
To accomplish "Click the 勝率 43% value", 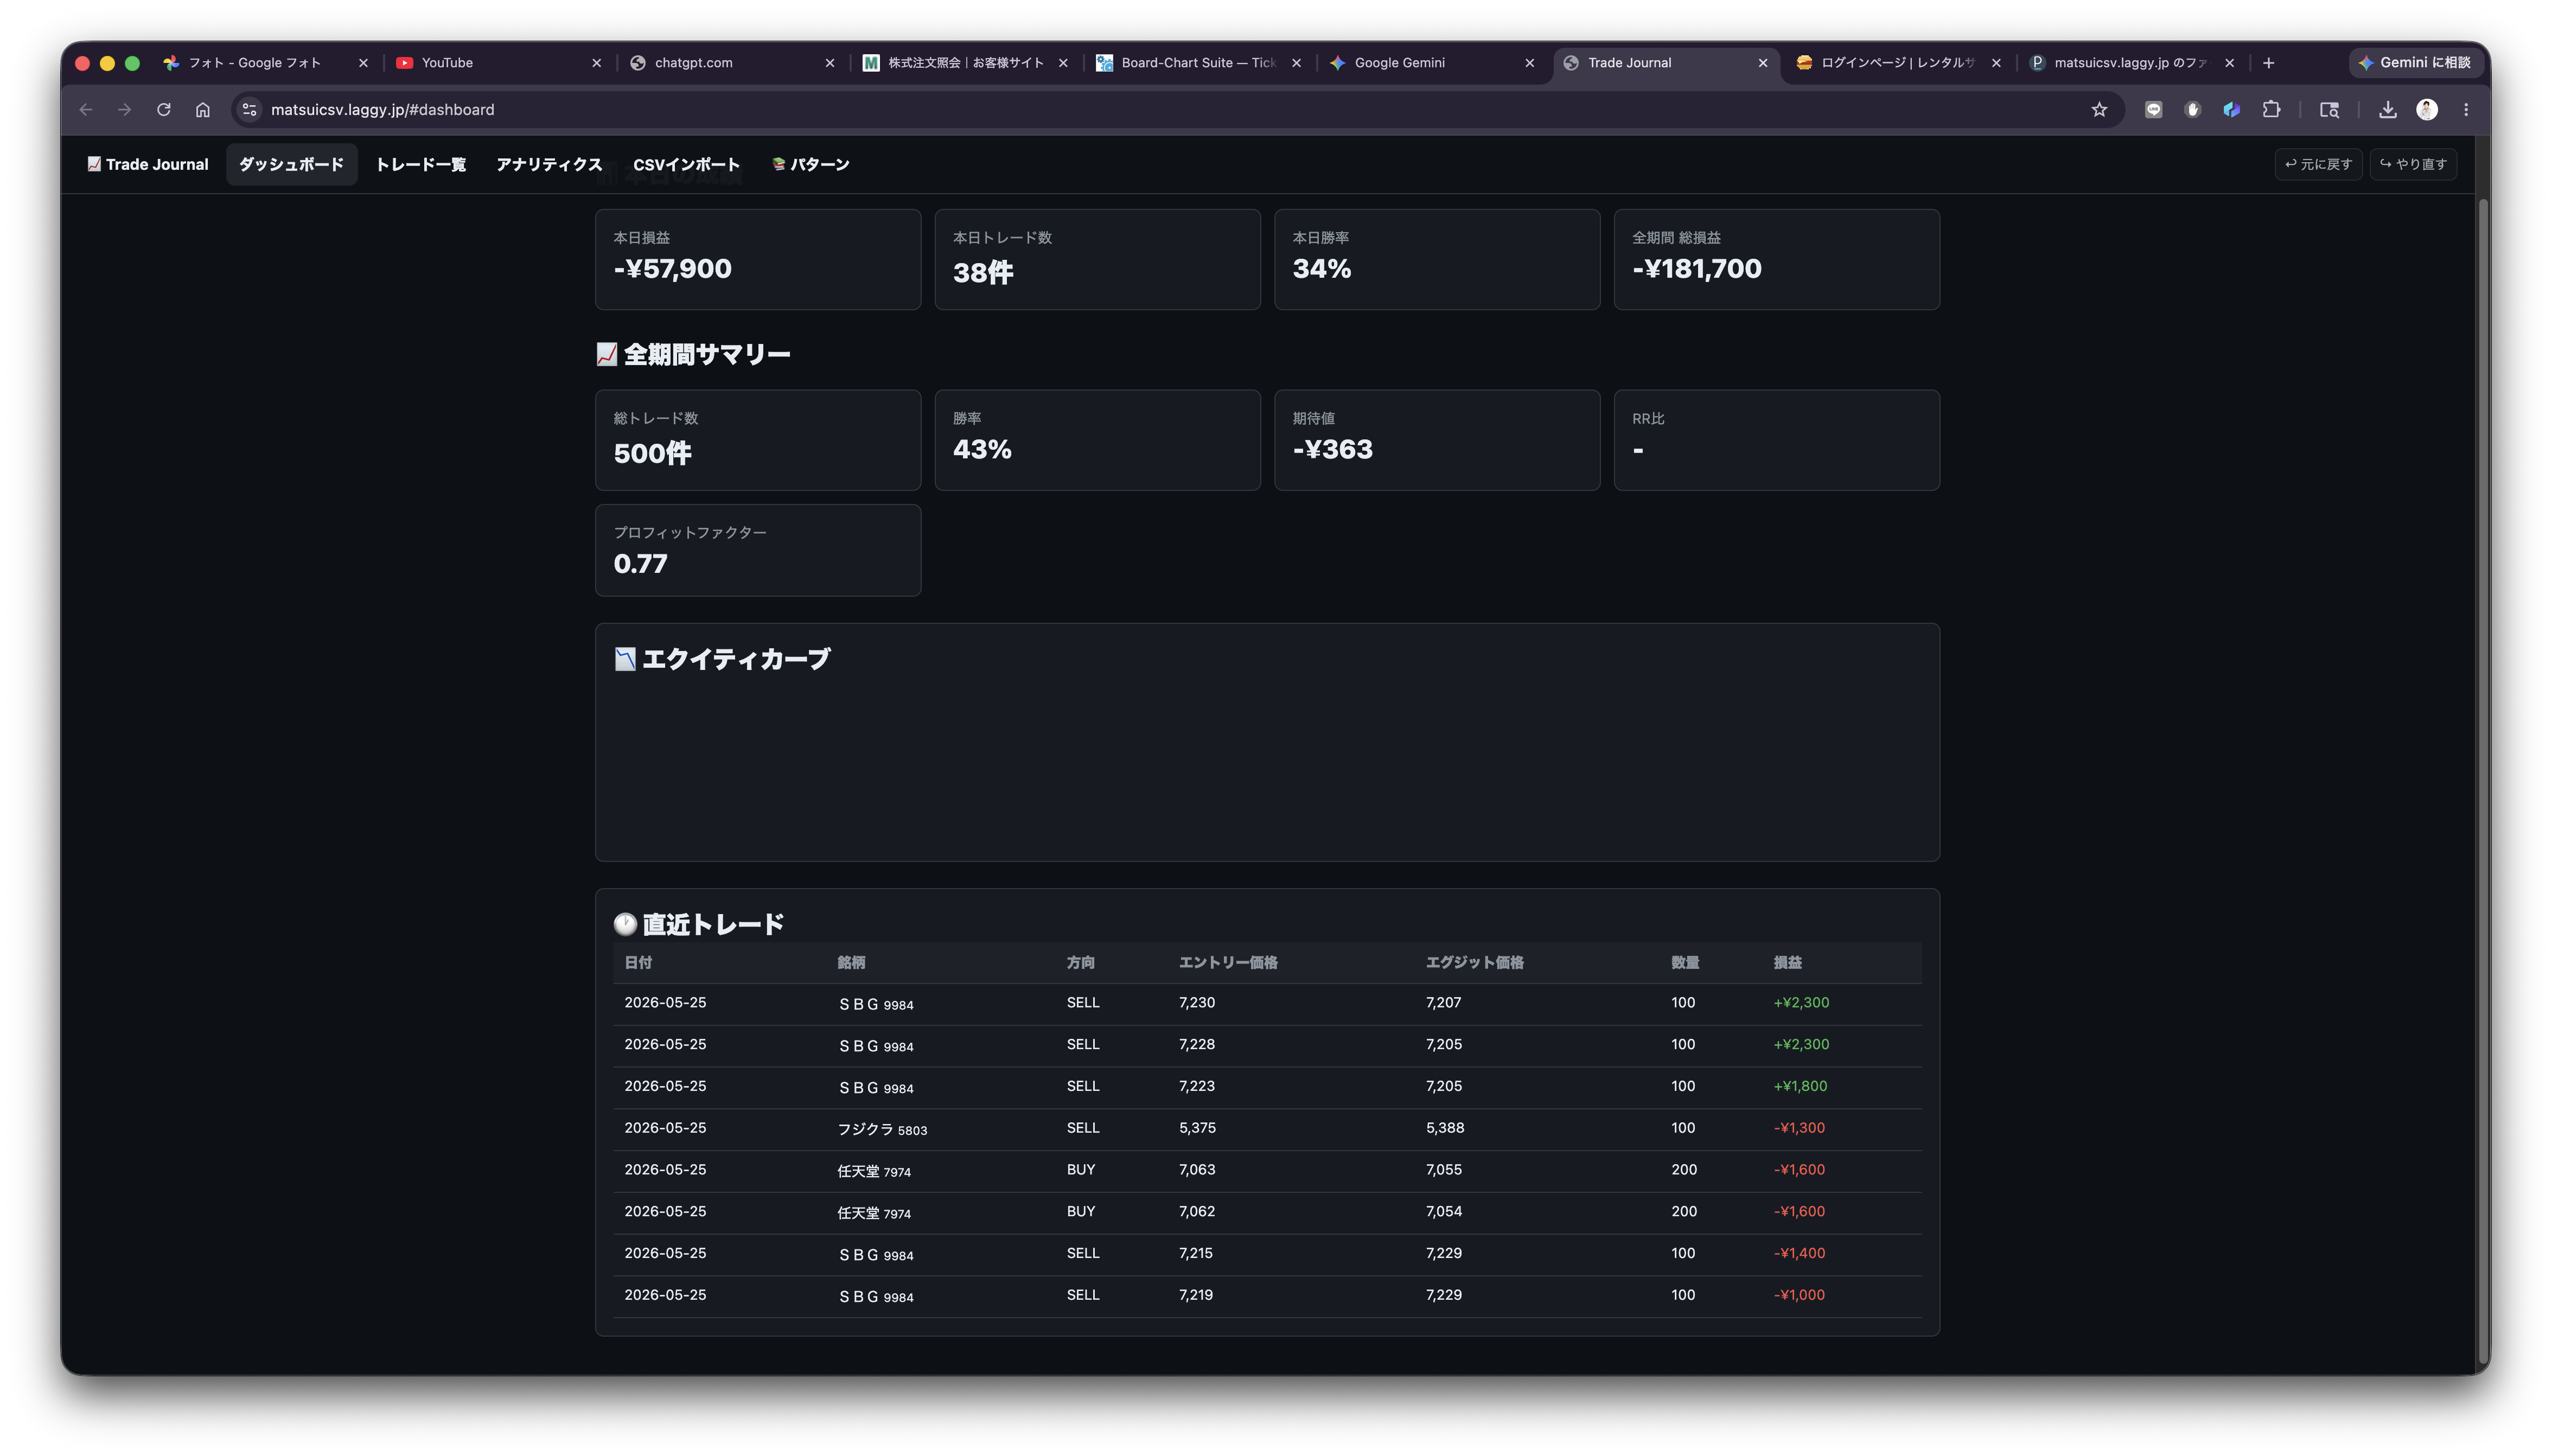I will tap(982, 450).
